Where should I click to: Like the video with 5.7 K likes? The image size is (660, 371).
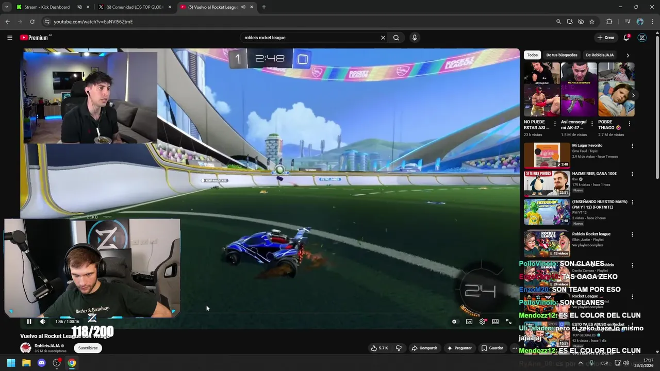pyautogui.click(x=379, y=348)
